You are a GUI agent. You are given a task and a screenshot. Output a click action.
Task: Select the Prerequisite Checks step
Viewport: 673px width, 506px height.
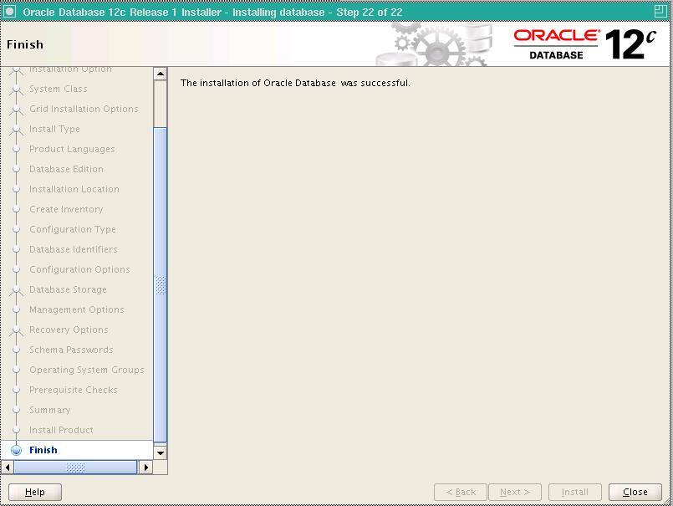coord(74,390)
